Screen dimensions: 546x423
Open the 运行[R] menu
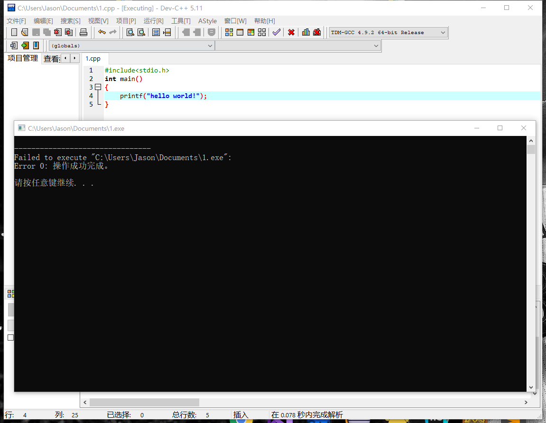[153, 21]
